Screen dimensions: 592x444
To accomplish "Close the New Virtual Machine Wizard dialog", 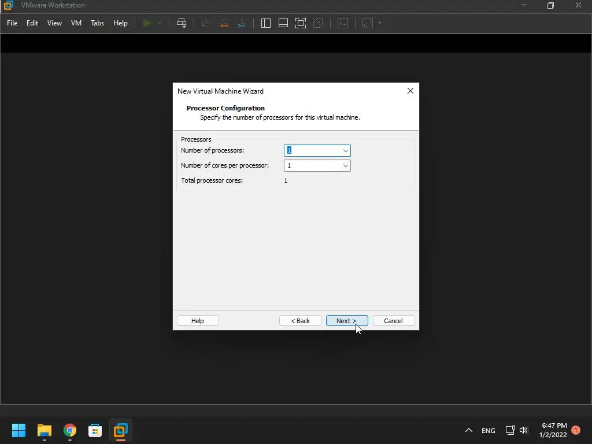I will [410, 91].
